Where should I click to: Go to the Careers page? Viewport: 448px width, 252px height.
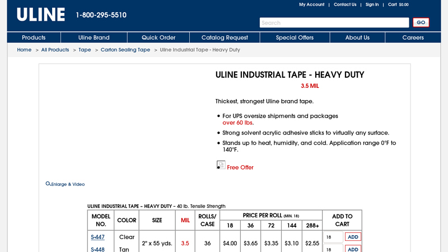413,38
